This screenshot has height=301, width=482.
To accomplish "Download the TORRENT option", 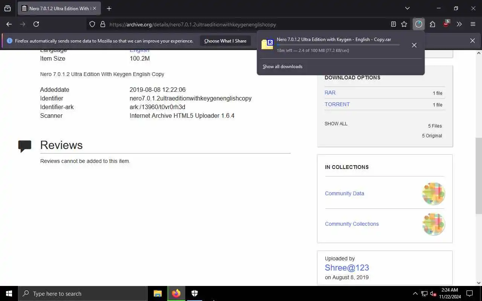I will 337,104.
